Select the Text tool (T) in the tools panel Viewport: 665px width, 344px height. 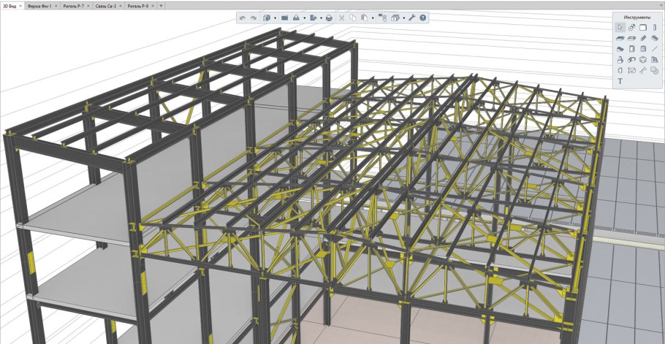coord(620,81)
